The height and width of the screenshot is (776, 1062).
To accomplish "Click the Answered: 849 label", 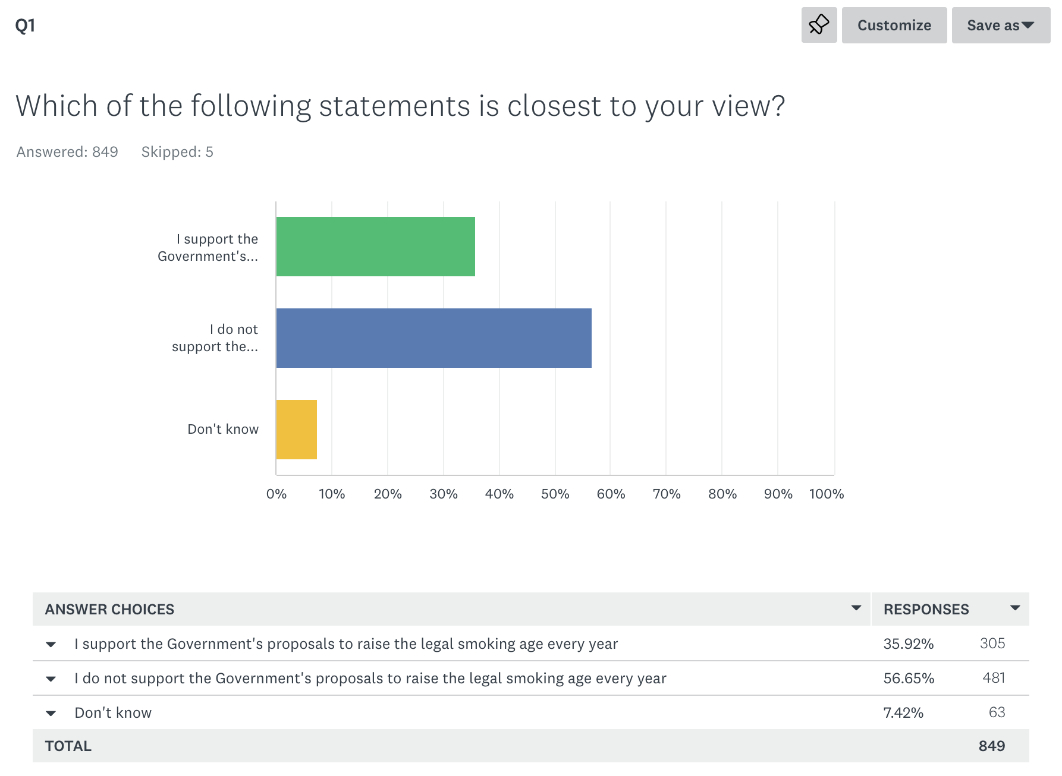I will tap(67, 152).
